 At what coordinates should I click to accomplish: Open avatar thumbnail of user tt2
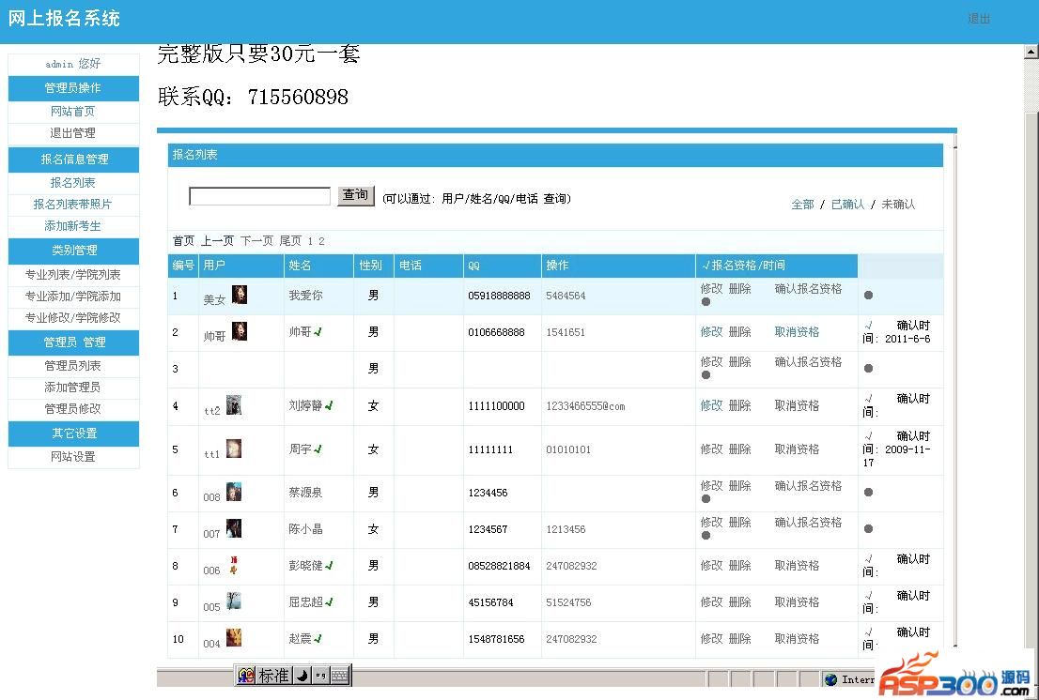234,405
